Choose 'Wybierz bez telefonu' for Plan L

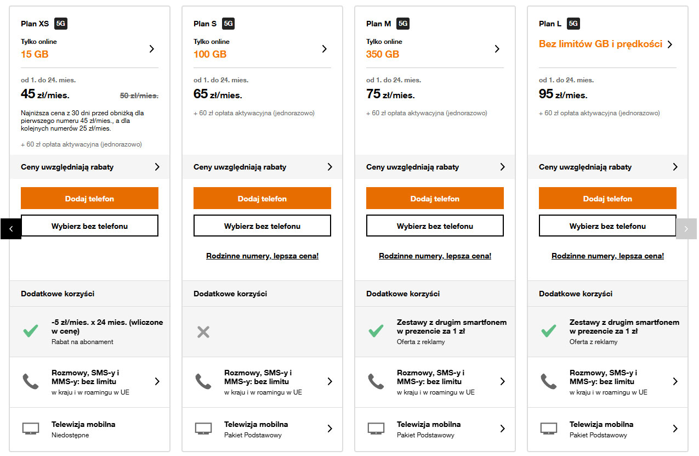[x=607, y=226]
